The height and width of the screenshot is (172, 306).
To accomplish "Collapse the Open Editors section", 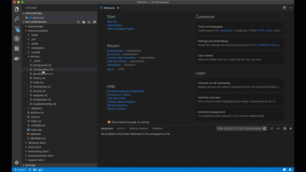I will pos(33,13).
